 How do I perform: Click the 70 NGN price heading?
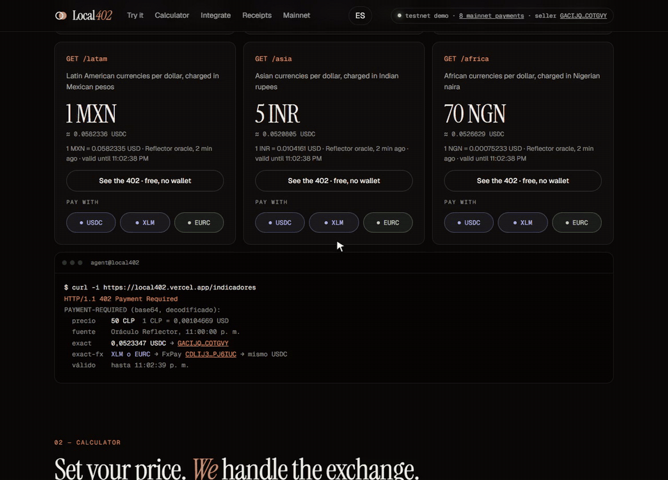tap(475, 113)
